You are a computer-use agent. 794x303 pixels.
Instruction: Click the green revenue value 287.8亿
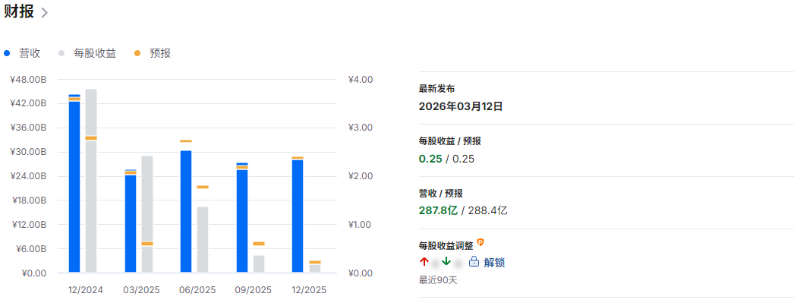point(438,210)
